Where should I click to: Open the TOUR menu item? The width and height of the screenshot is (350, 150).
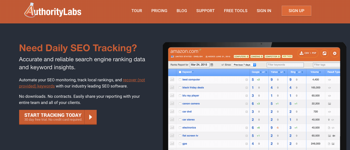coord(137,11)
